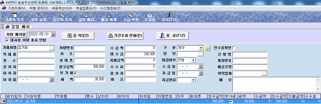
Task: Open the 세금계산서(X) menu
Action: point(62,8)
